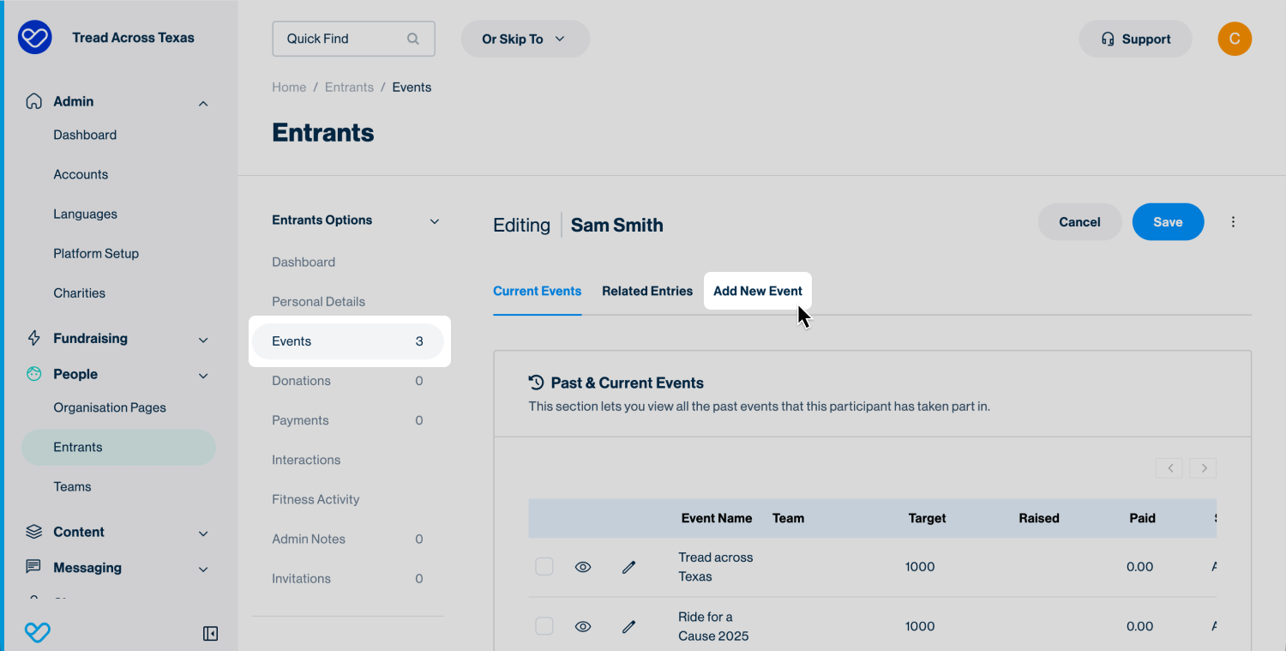The height and width of the screenshot is (651, 1286).
Task: Click the next page arrow above the table
Action: click(1204, 468)
